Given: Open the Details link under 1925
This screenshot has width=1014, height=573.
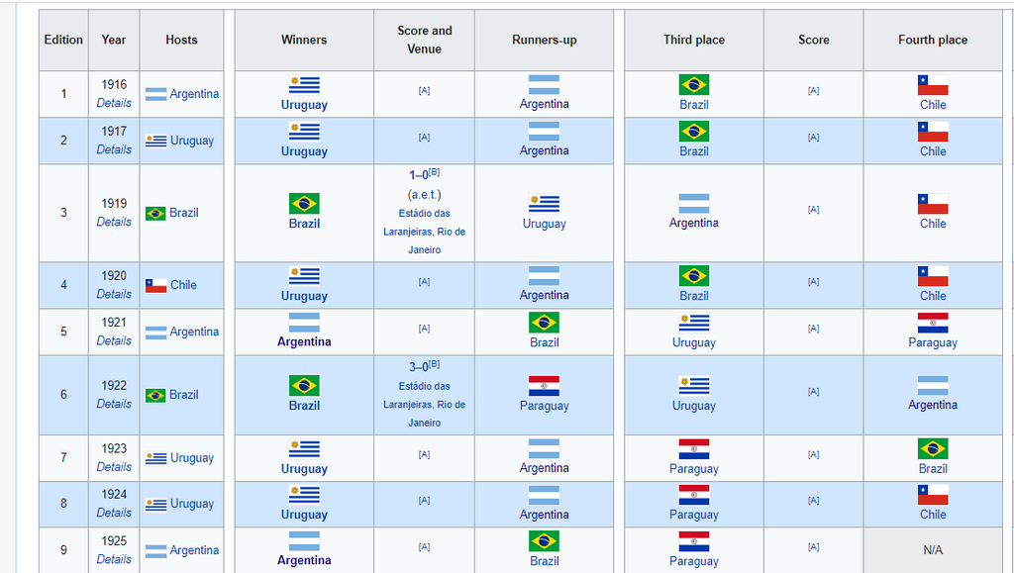Looking at the screenshot, I should [x=114, y=559].
